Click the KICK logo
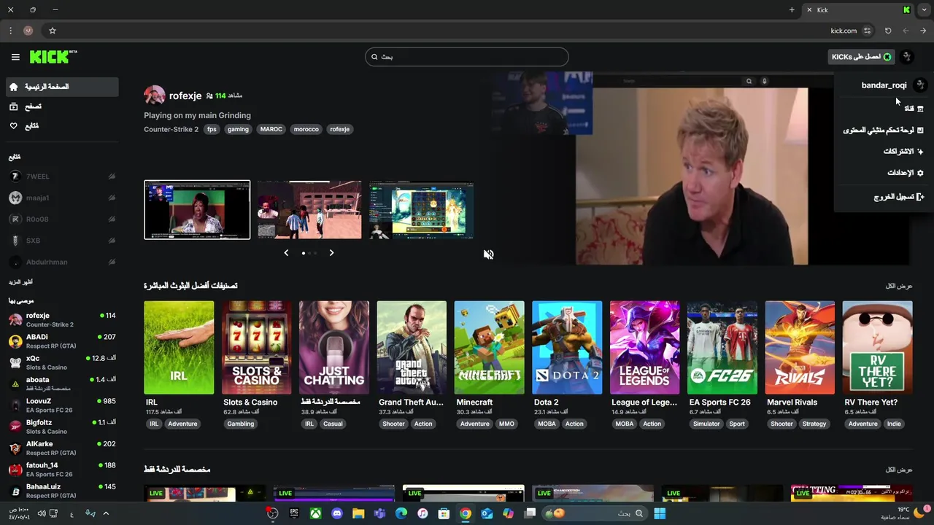Viewport: 934px width, 525px height. pyautogui.click(x=53, y=57)
